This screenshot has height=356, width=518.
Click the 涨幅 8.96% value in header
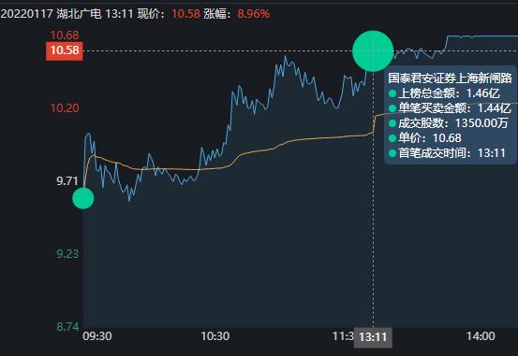(x=254, y=14)
